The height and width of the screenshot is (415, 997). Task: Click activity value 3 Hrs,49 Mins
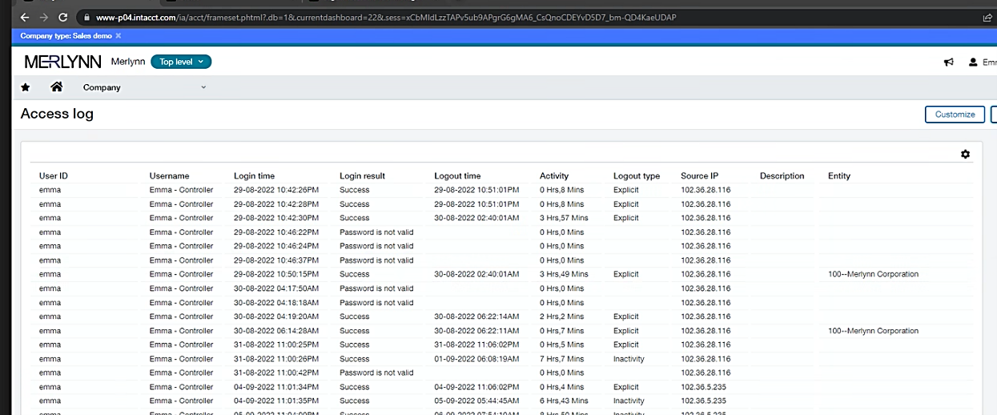pos(564,274)
